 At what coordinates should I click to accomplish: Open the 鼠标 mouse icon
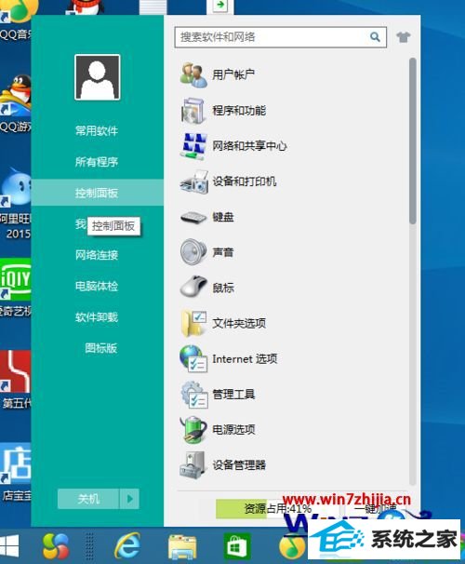pyautogui.click(x=193, y=287)
